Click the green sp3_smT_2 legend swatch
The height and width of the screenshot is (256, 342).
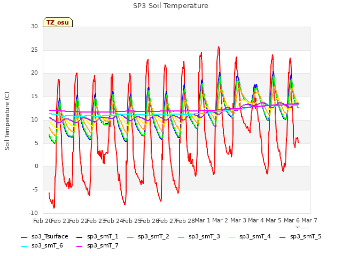pos(130,237)
